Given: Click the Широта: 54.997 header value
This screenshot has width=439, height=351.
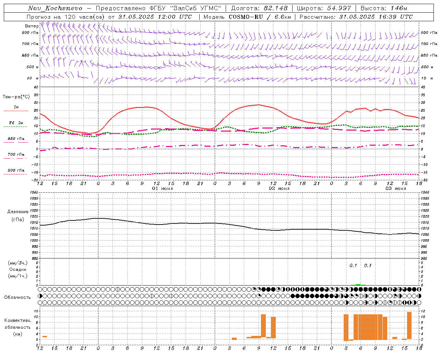Looking at the screenshot, I should coord(324,8).
